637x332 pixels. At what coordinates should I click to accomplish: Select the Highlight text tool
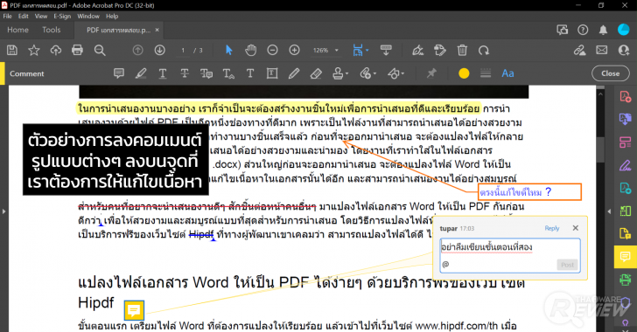click(141, 73)
